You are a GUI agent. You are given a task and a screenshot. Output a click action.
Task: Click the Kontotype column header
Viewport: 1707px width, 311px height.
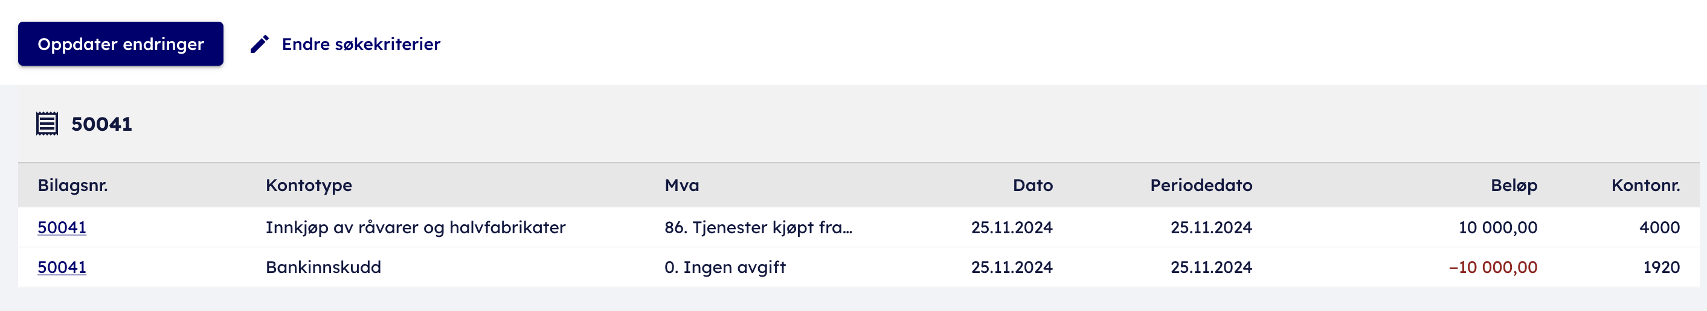pyautogui.click(x=308, y=185)
